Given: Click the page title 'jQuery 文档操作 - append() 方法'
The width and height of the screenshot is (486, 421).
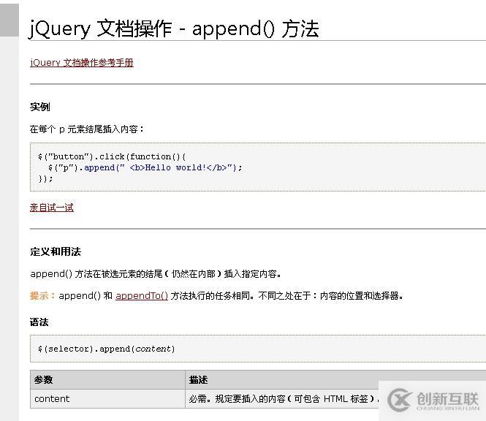Looking at the screenshot, I should [x=174, y=29].
